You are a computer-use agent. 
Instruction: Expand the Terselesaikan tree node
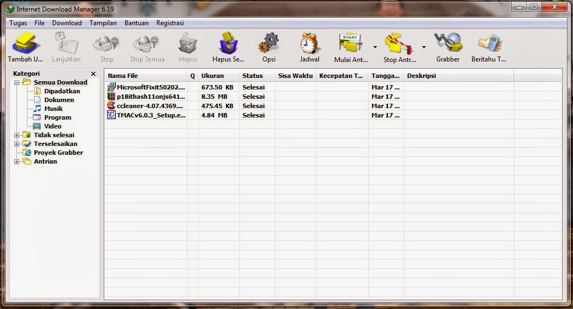[16, 144]
